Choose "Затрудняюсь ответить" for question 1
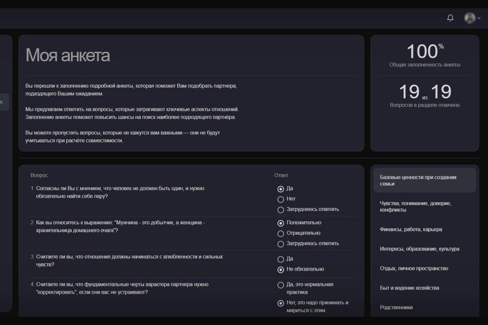488x325 pixels. click(280, 210)
